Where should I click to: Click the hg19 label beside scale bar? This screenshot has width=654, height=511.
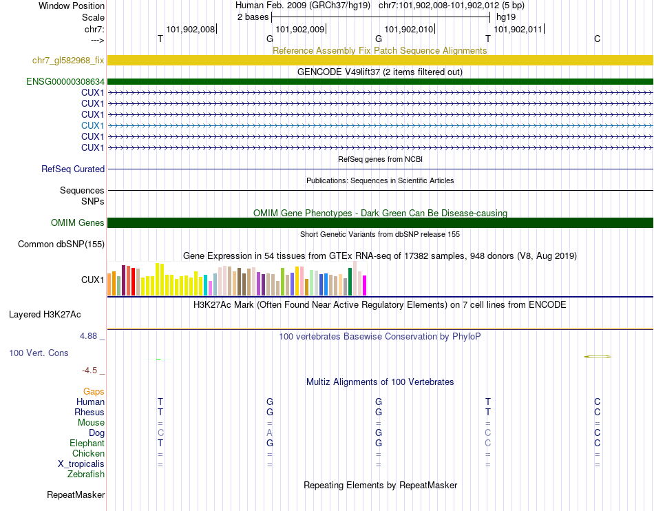(506, 17)
